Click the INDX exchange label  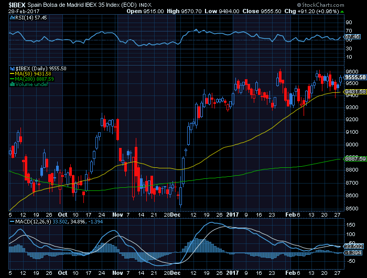[145, 5]
